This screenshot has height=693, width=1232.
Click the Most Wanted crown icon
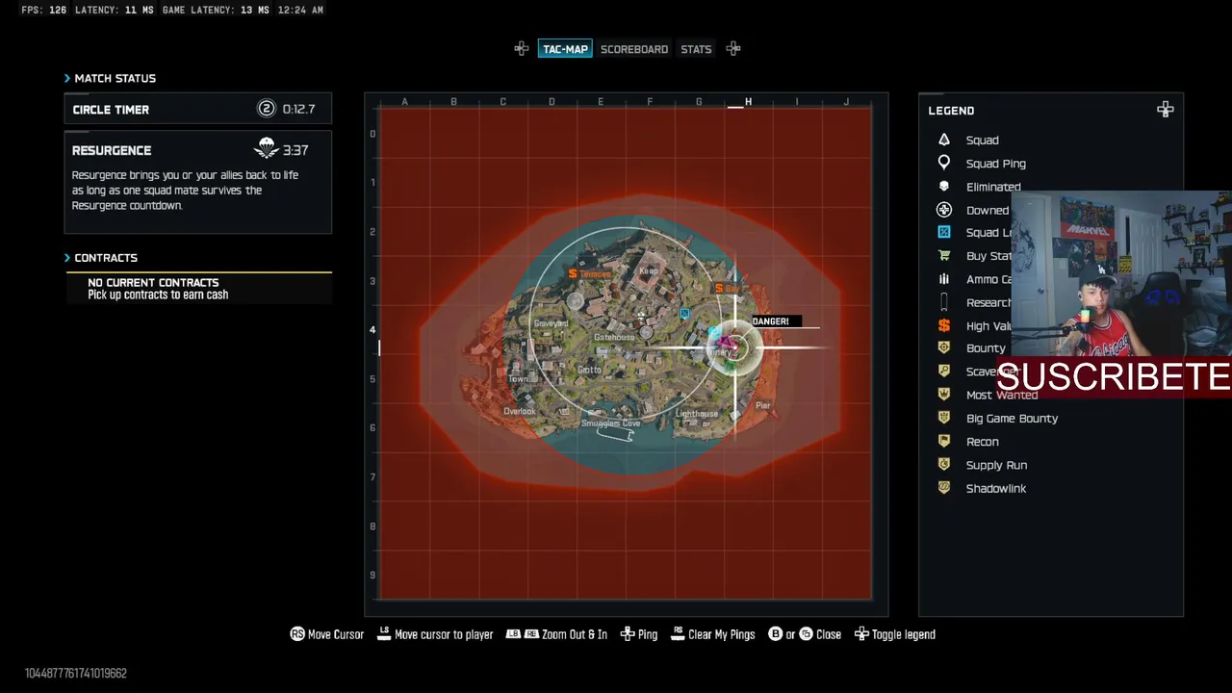(x=944, y=395)
